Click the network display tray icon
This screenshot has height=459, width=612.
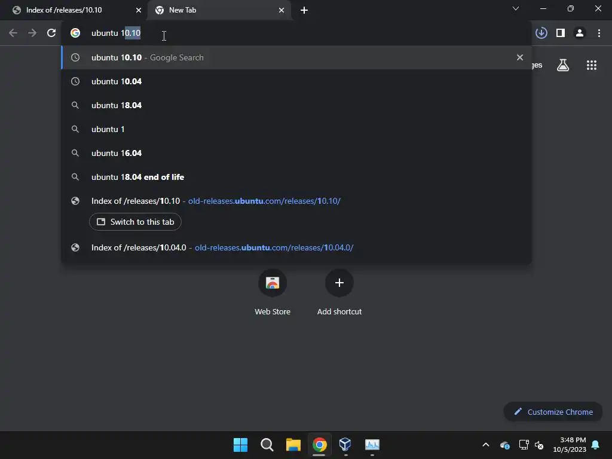pyautogui.click(x=524, y=445)
